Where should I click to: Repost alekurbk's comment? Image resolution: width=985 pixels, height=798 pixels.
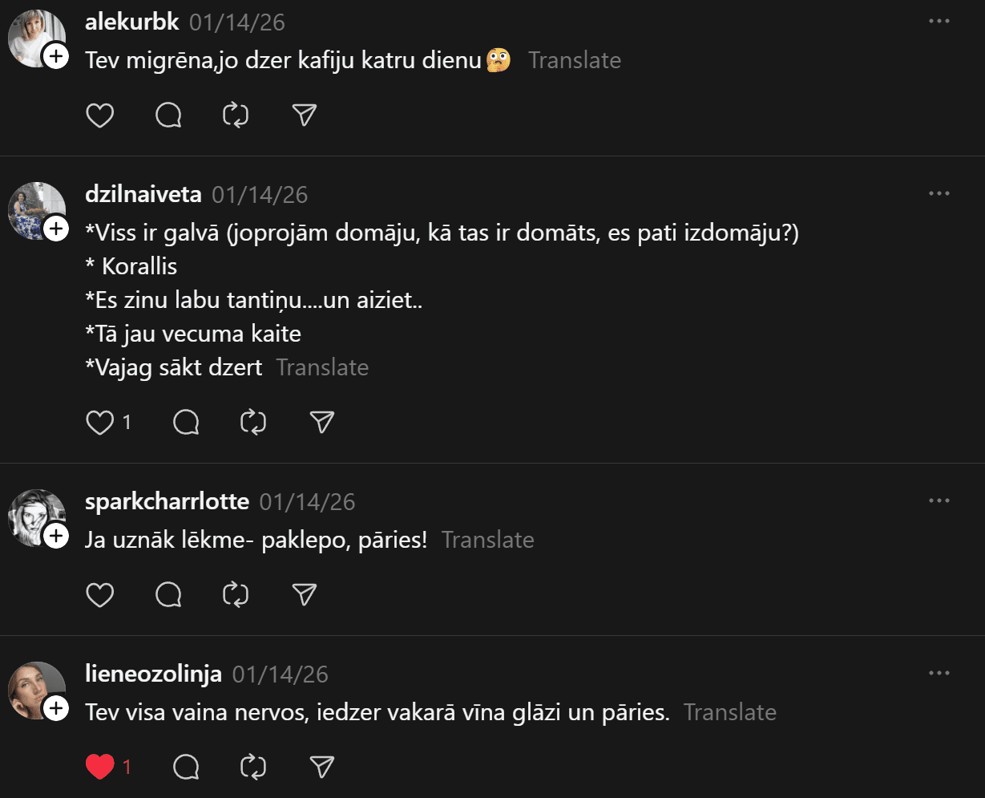pos(236,115)
